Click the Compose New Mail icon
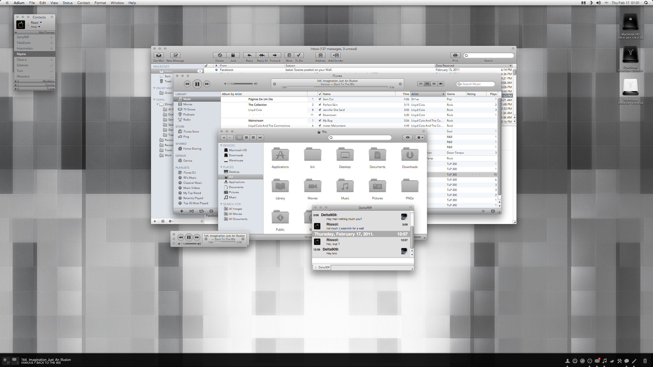This screenshot has height=367, width=653. click(175, 55)
